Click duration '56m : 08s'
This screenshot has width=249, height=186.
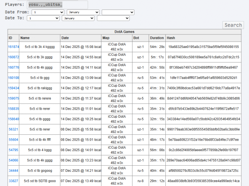click(x=157, y=150)
